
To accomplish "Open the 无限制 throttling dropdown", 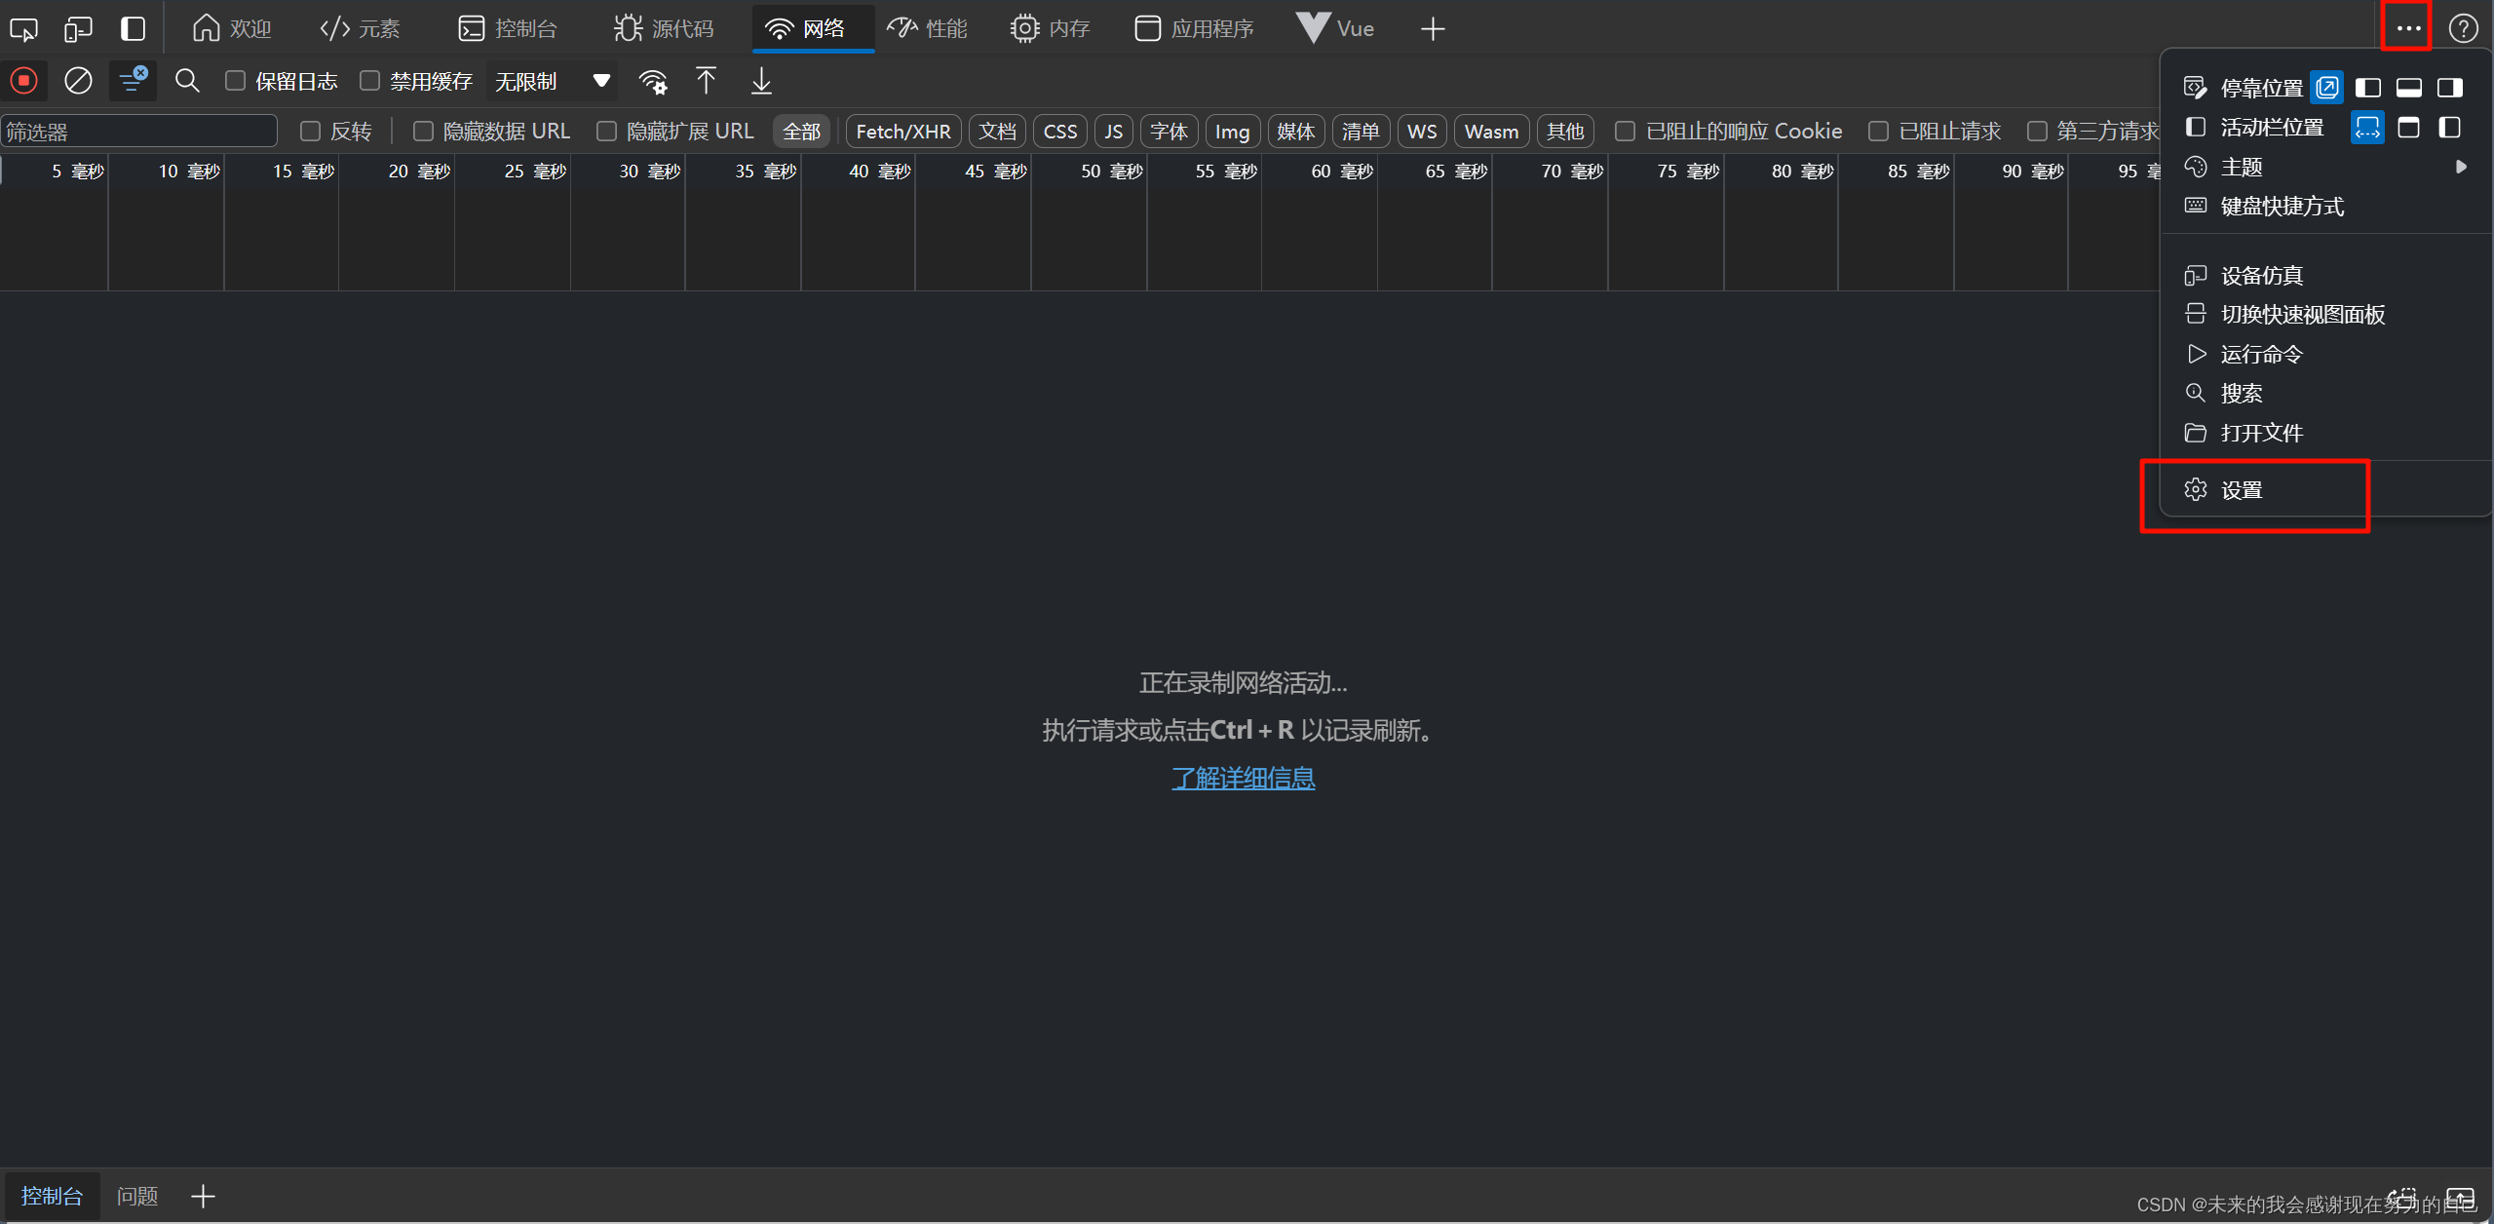I will pos(552,81).
